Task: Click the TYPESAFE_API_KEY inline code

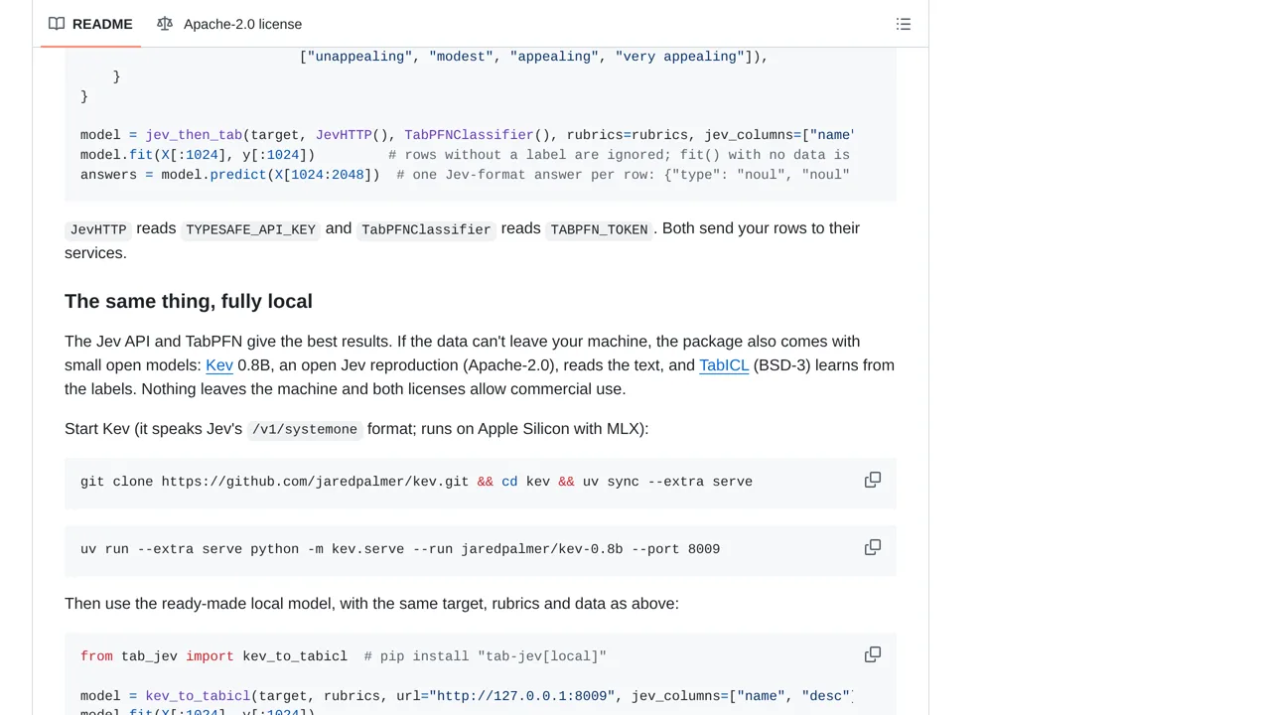Action: [250, 229]
